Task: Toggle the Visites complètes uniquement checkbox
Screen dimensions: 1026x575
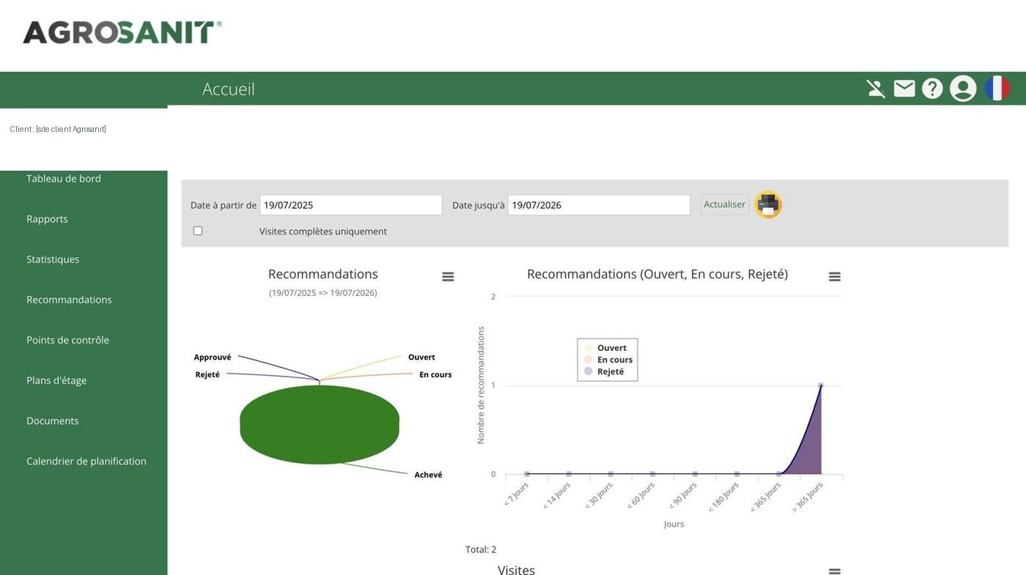Action: tap(198, 231)
